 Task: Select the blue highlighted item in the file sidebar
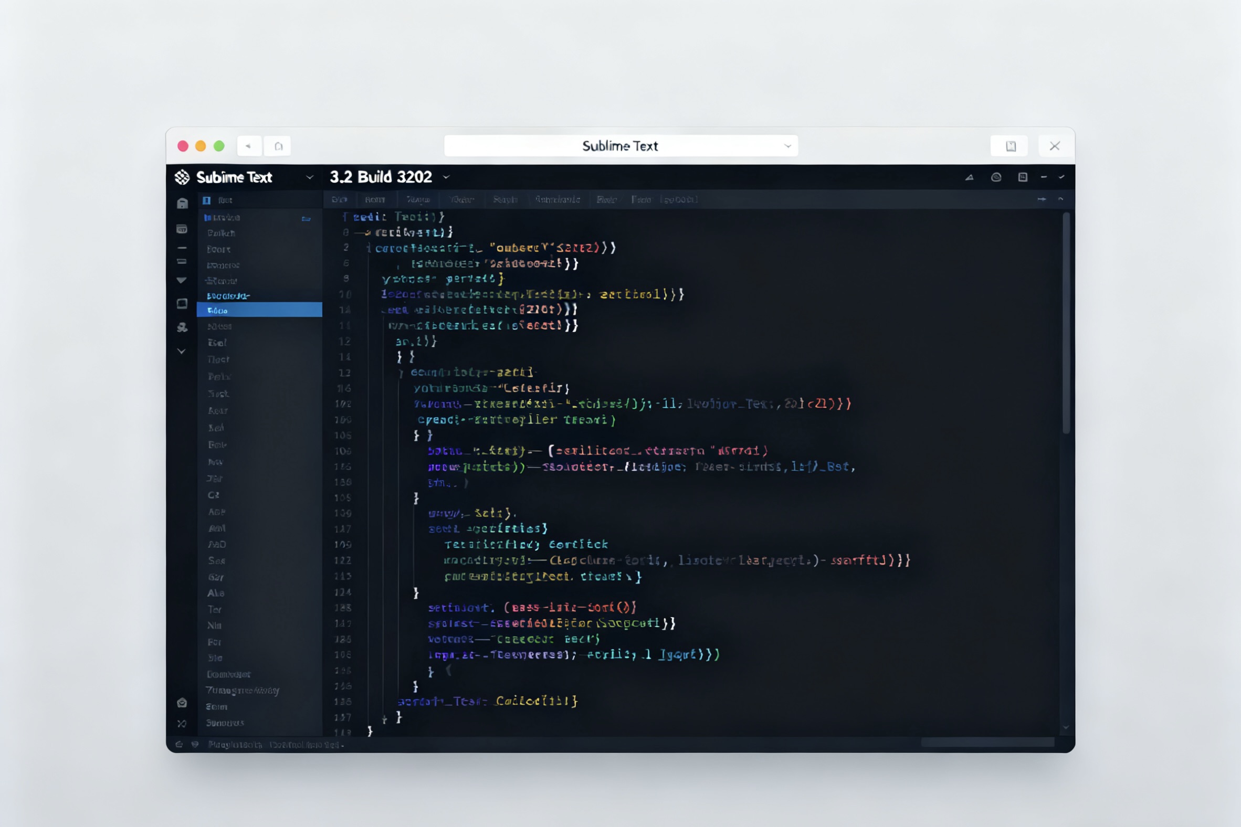coord(259,310)
